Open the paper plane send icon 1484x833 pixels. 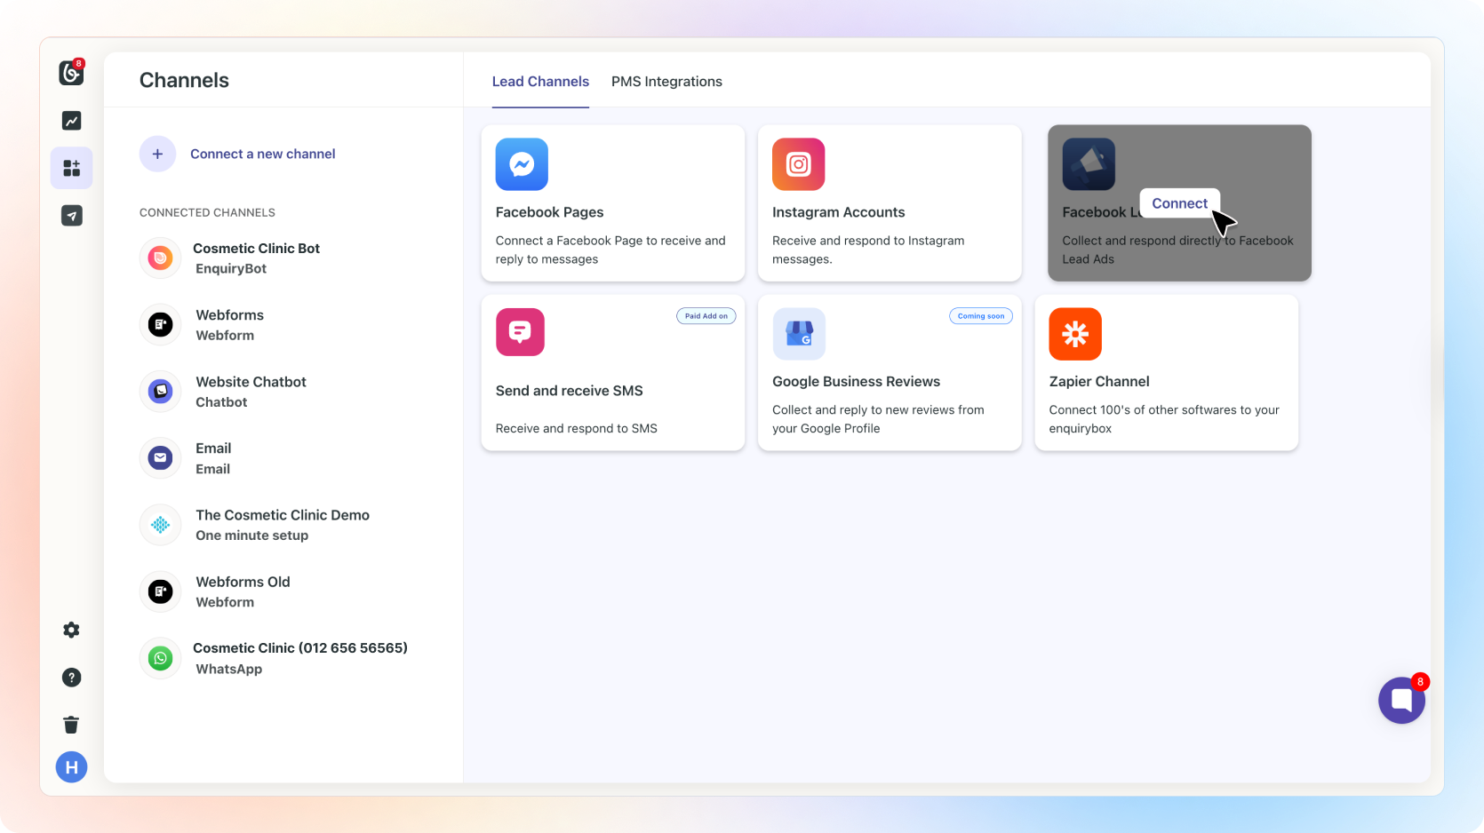(71, 216)
